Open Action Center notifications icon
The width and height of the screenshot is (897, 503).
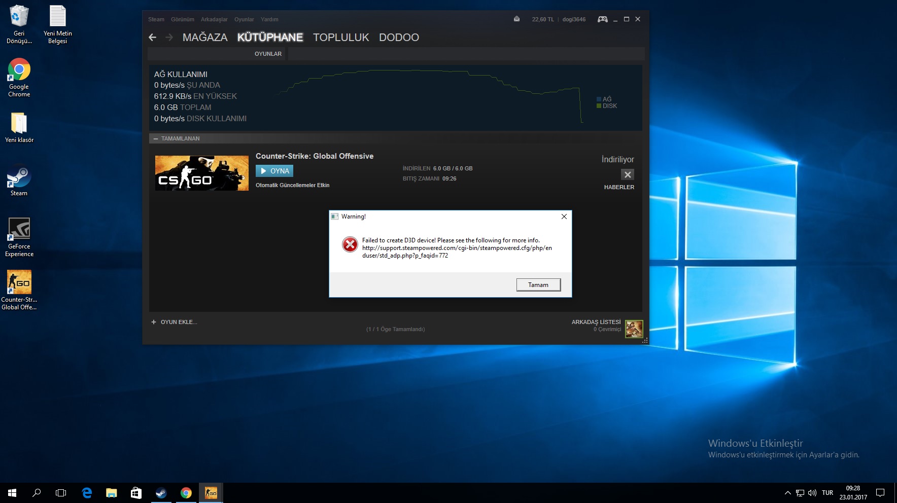(880, 493)
